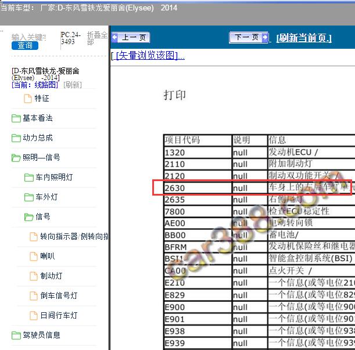The height and width of the screenshot is (350, 355).
Task: Click the 特征 document icon
Action: (x=28, y=99)
